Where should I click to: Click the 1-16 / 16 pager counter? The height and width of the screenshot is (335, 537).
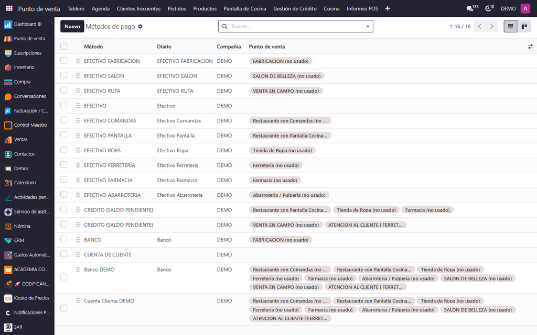pos(460,26)
